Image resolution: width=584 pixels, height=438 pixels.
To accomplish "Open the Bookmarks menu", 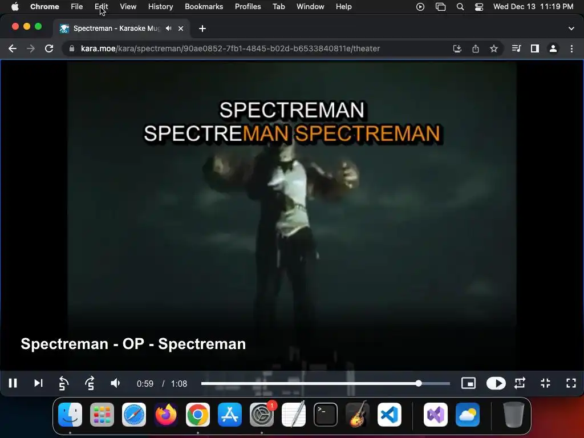I will pyautogui.click(x=204, y=7).
